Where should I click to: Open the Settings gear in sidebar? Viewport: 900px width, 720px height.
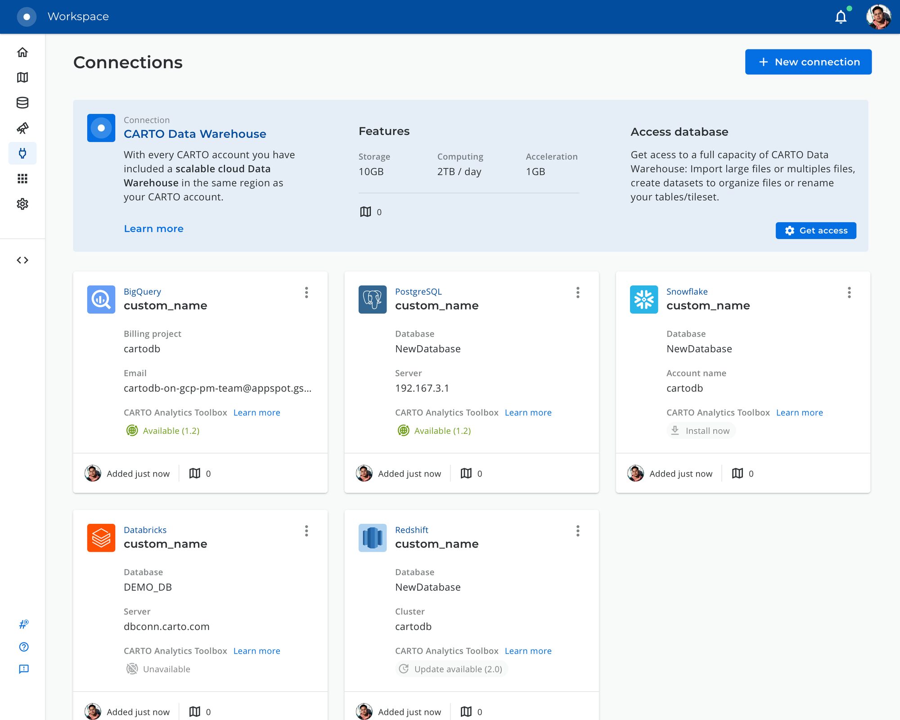[22, 204]
